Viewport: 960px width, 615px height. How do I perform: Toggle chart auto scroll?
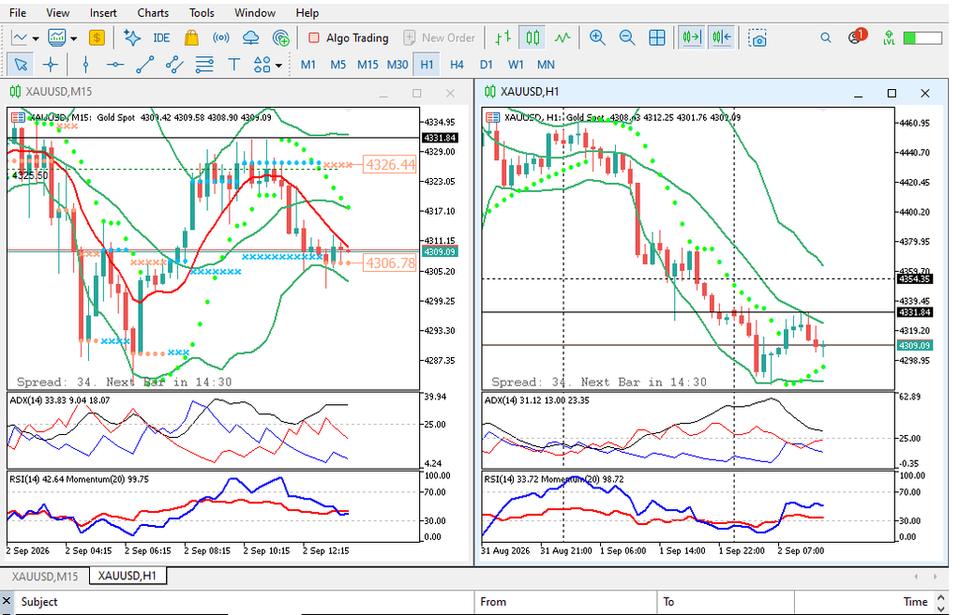point(692,38)
